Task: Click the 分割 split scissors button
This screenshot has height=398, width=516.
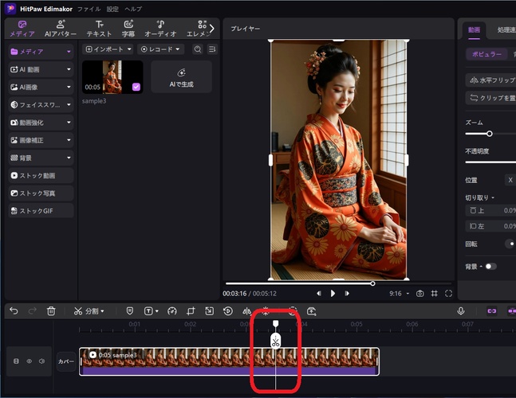Action: point(85,311)
